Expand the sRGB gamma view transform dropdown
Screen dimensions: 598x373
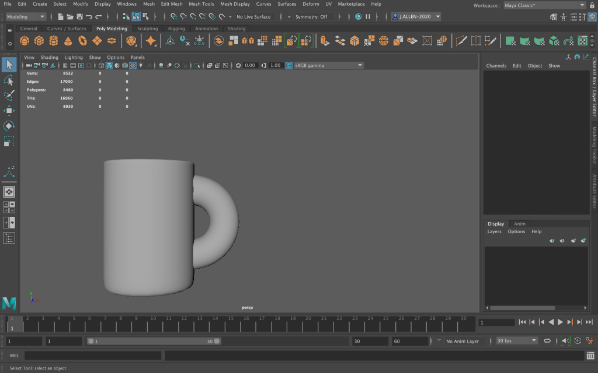[360, 65]
